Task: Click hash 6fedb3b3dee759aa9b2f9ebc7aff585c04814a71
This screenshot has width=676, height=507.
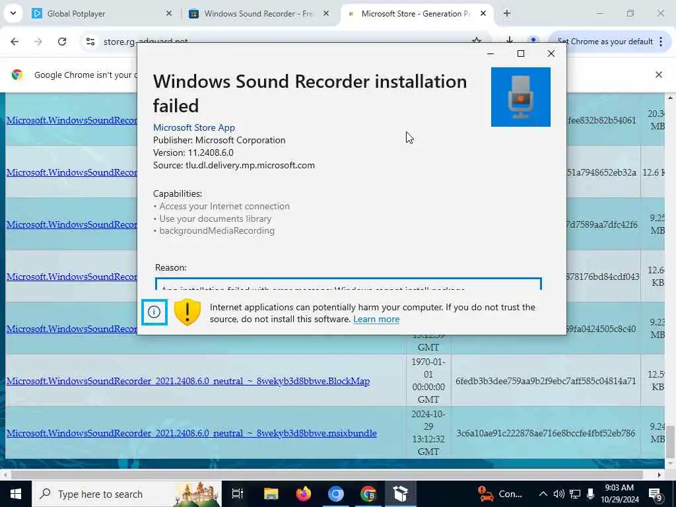Action: point(546,381)
